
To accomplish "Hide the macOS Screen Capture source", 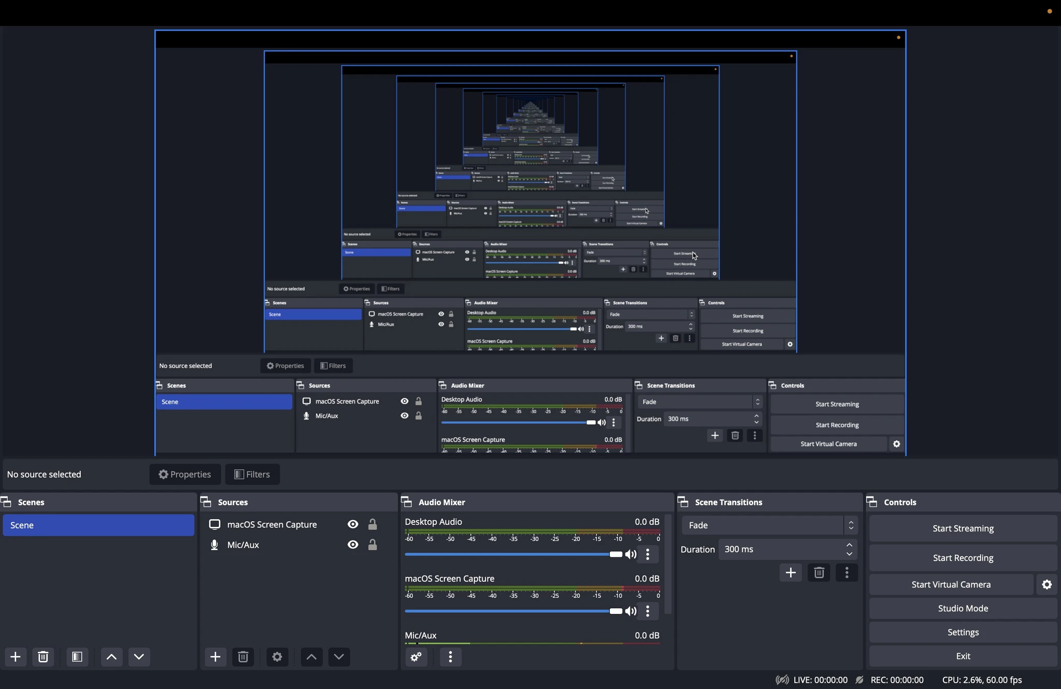I will (353, 525).
